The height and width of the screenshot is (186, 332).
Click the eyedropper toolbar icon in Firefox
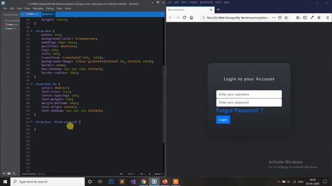[312, 18]
